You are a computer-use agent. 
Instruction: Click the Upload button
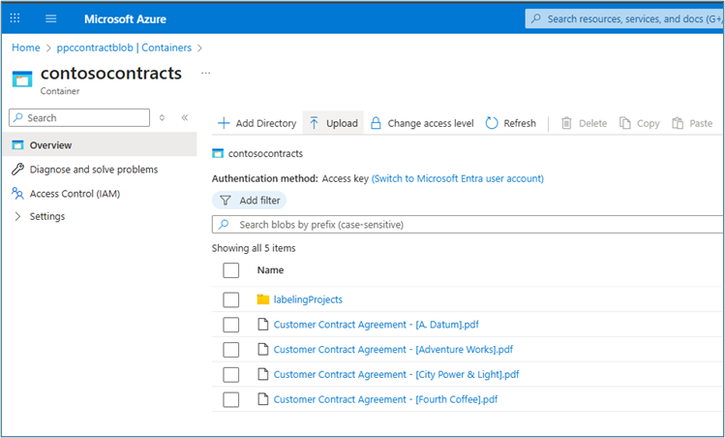click(333, 123)
